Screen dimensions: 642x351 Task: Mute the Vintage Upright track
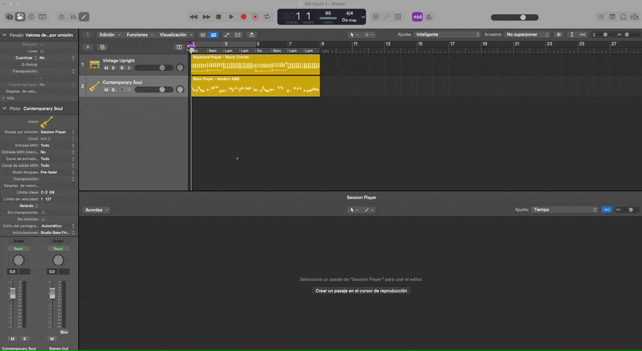click(x=106, y=68)
